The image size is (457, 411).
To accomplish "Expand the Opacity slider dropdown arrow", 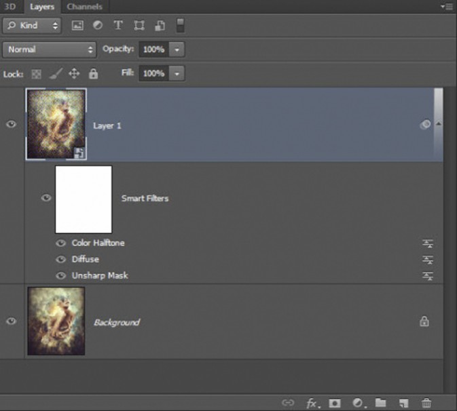I will (177, 50).
